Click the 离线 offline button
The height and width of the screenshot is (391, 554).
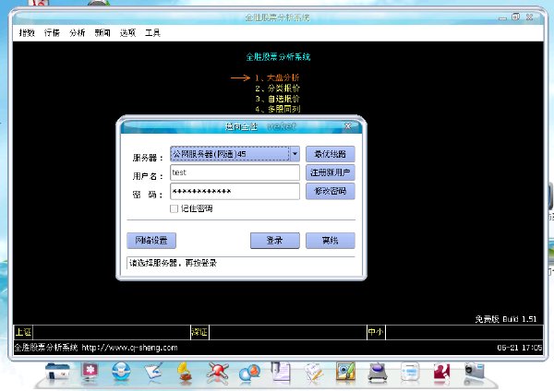point(331,241)
